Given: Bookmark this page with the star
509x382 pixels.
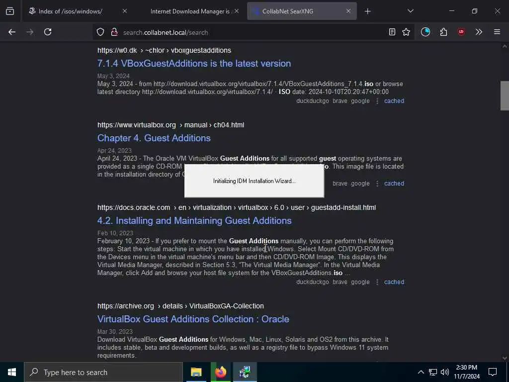Looking at the screenshot, I should pos(406,32).
